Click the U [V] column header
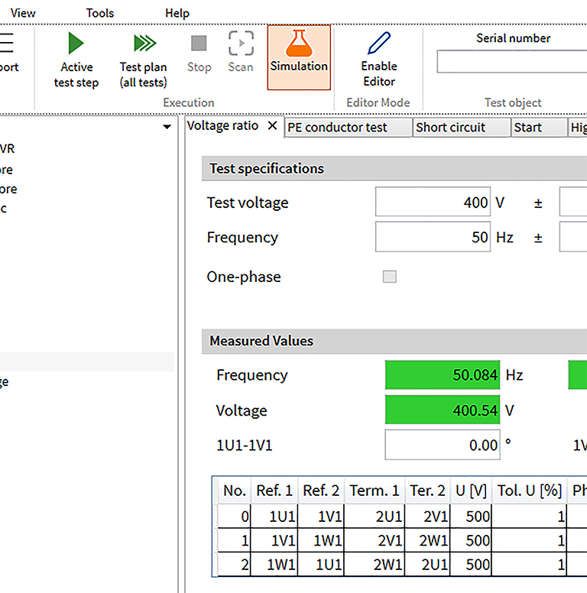The width and height of the screenshot is (587, 593). [x=471, y=491]
